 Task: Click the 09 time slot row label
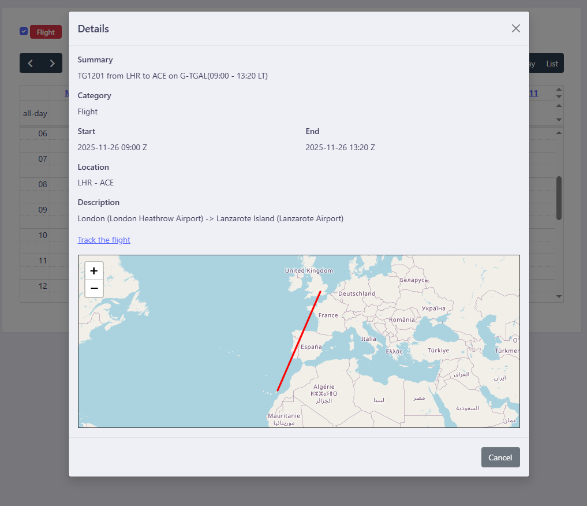tap(43, 210)
